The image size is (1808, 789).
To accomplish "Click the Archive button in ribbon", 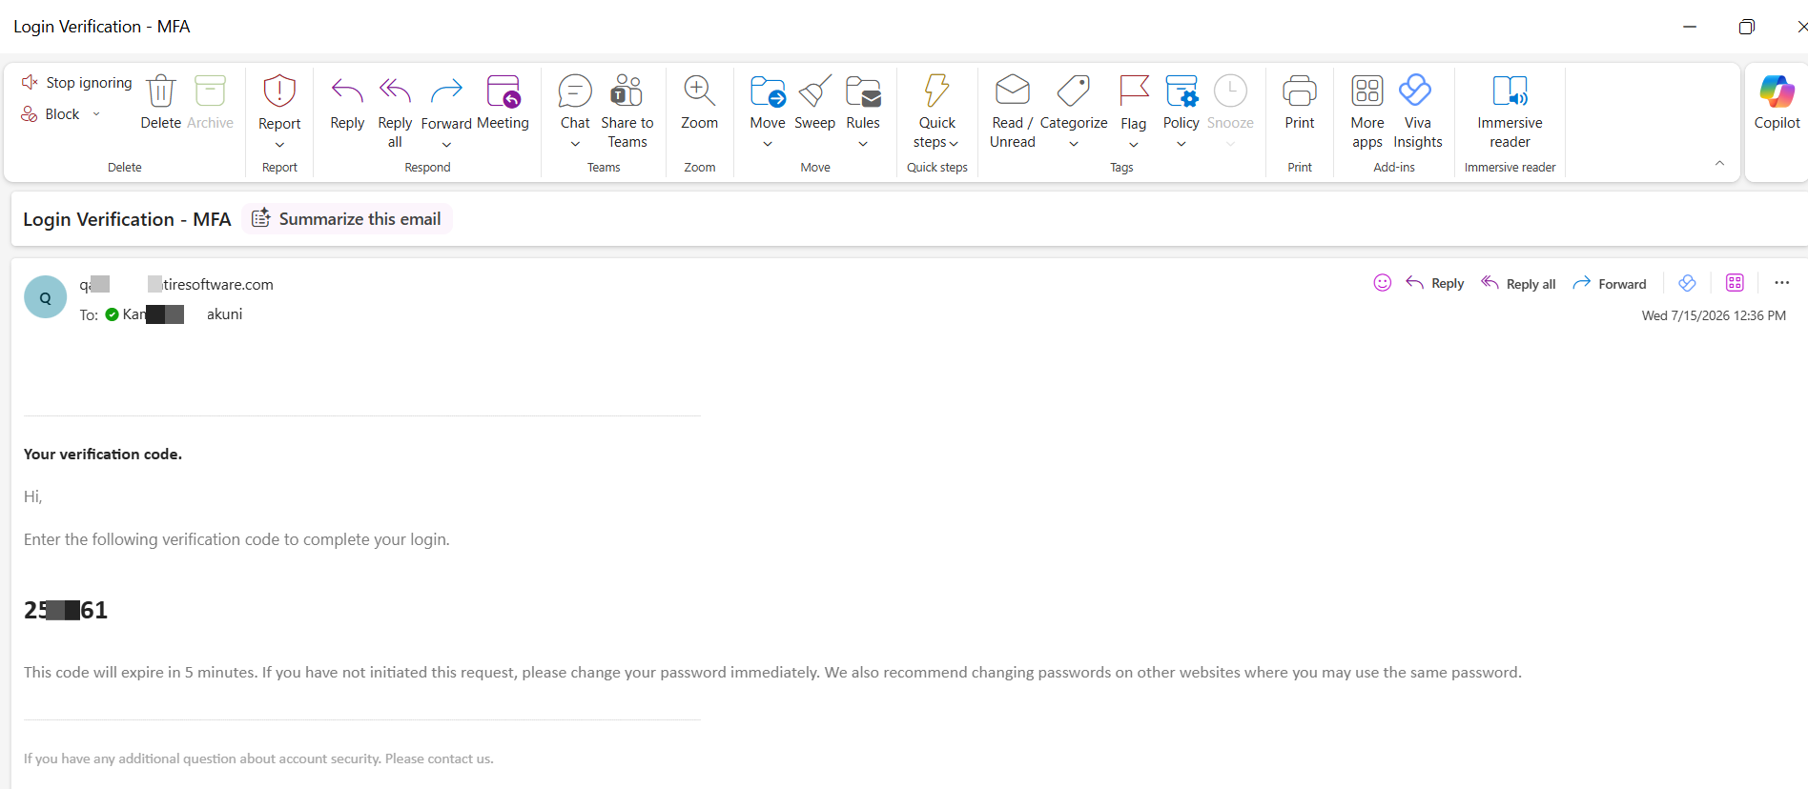I will pos(210,103).
